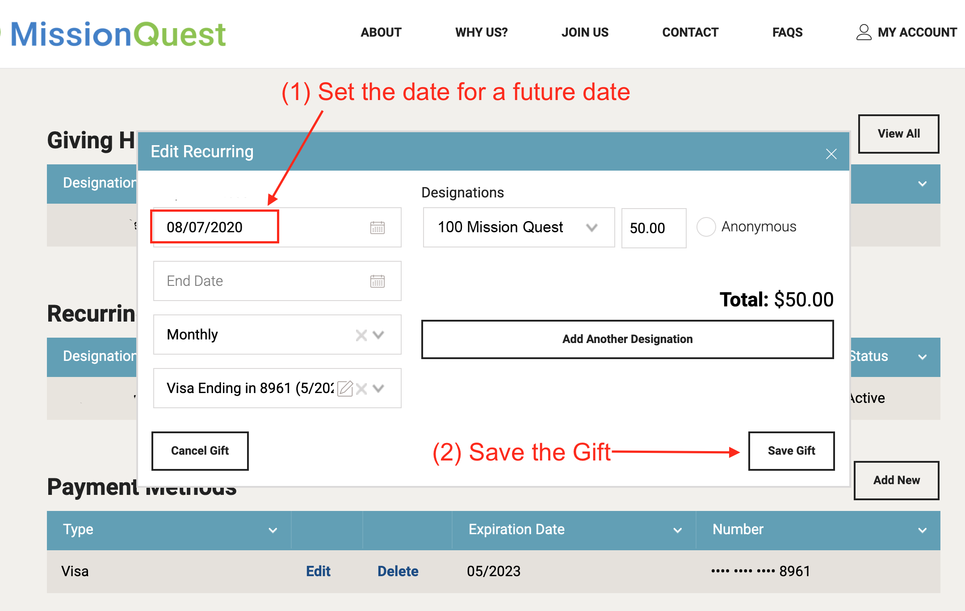Open the Type column header chevron
The width and height of the screenshot is (965, 611).
pos(273,530)
